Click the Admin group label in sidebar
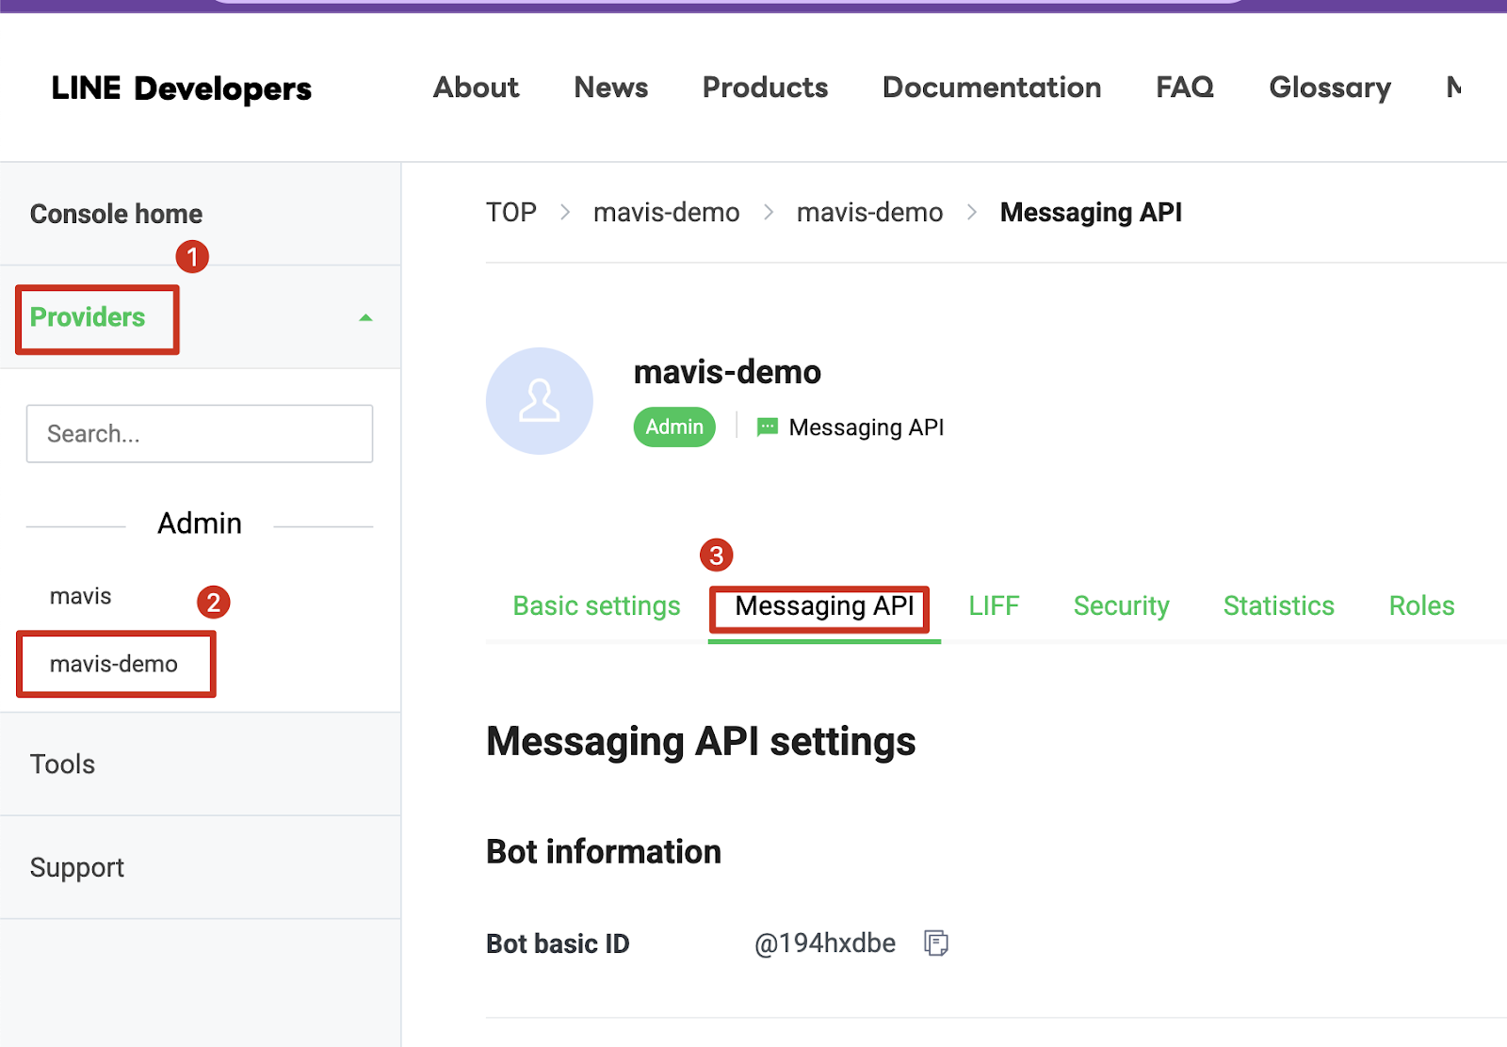 coord(200,523)
